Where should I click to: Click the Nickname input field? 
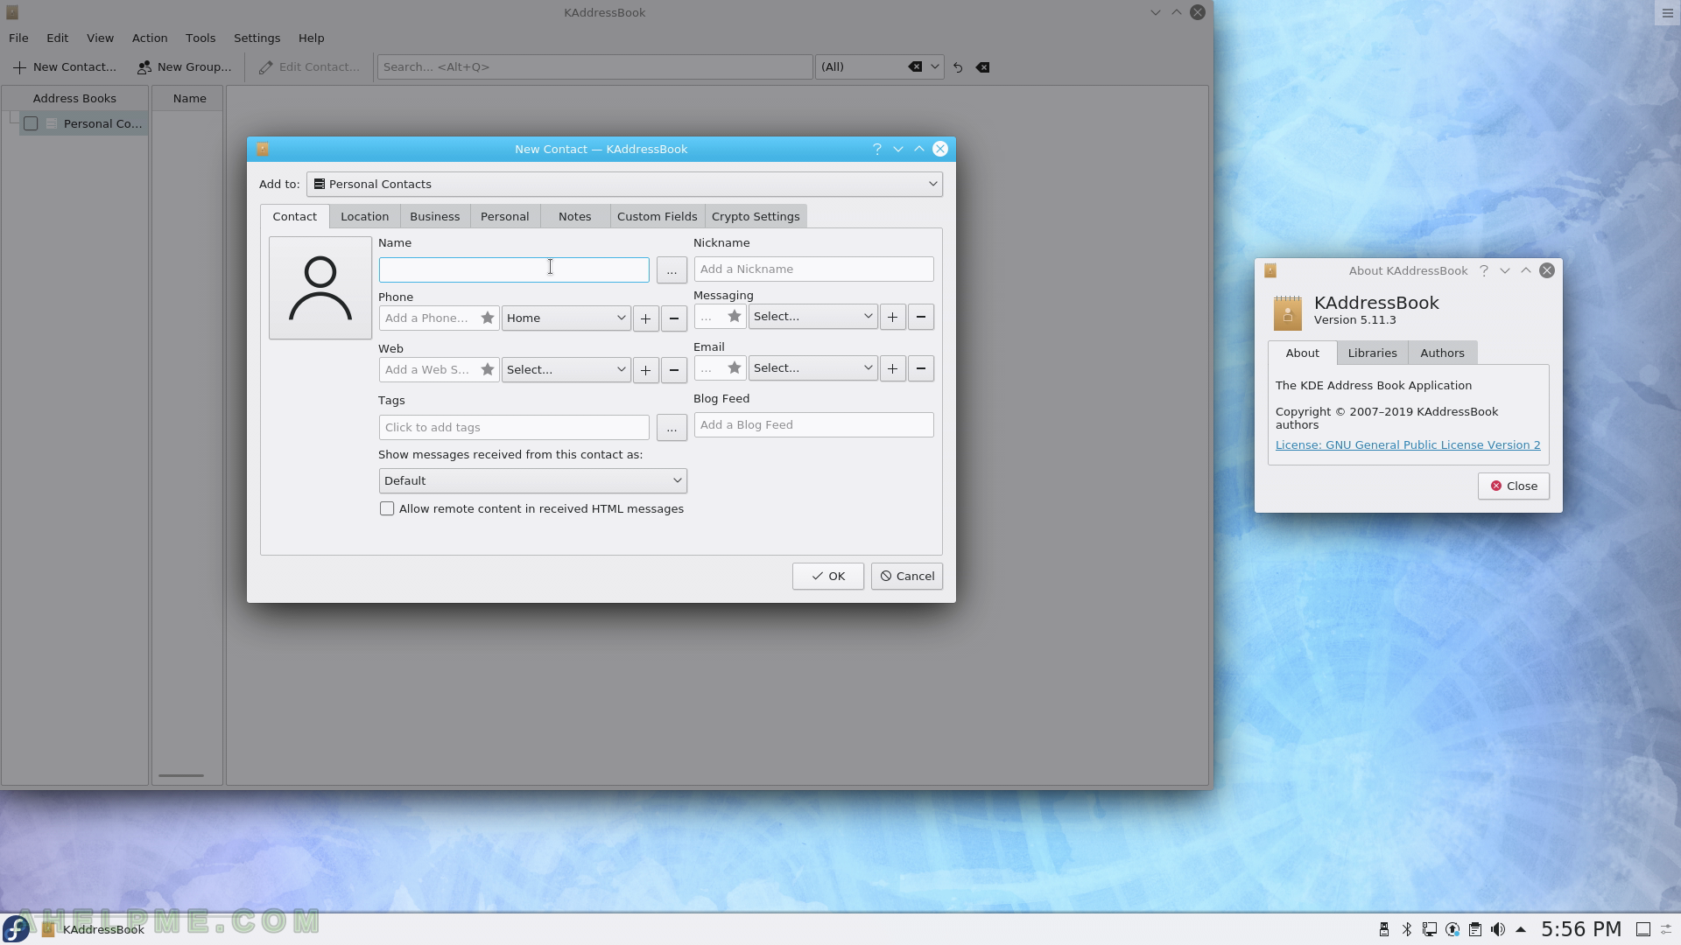tap(813, 269)
